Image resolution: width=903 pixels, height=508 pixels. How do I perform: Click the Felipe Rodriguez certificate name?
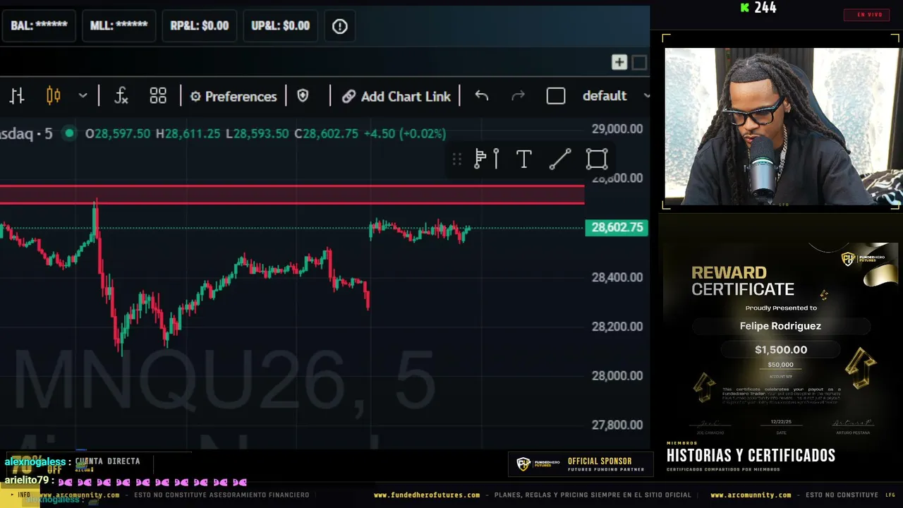pos(780,326)
